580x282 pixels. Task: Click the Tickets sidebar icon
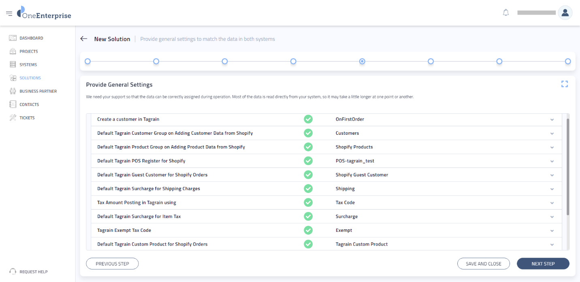12,117
